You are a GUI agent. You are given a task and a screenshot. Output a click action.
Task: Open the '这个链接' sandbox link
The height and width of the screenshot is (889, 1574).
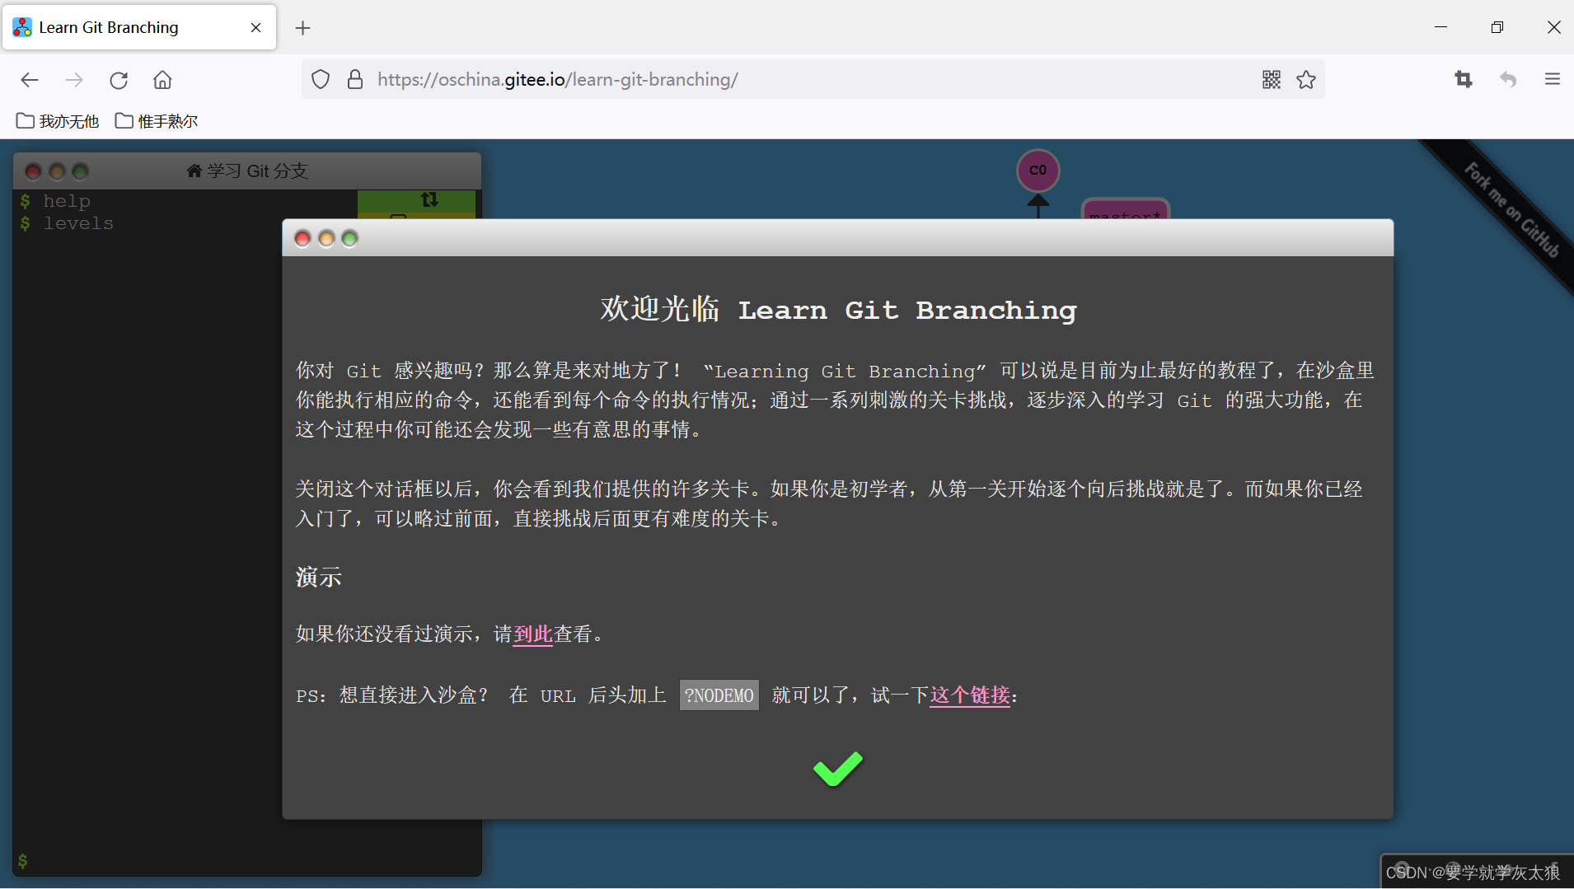[x=970, y=695]
